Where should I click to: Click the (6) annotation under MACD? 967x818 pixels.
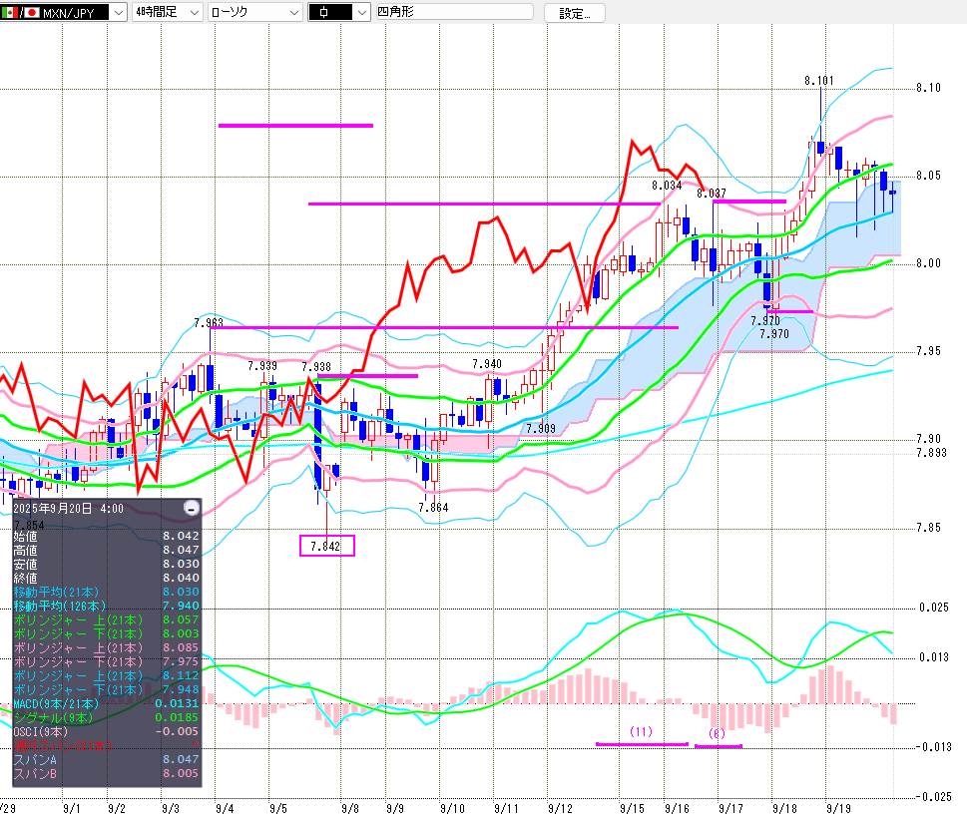717,733
